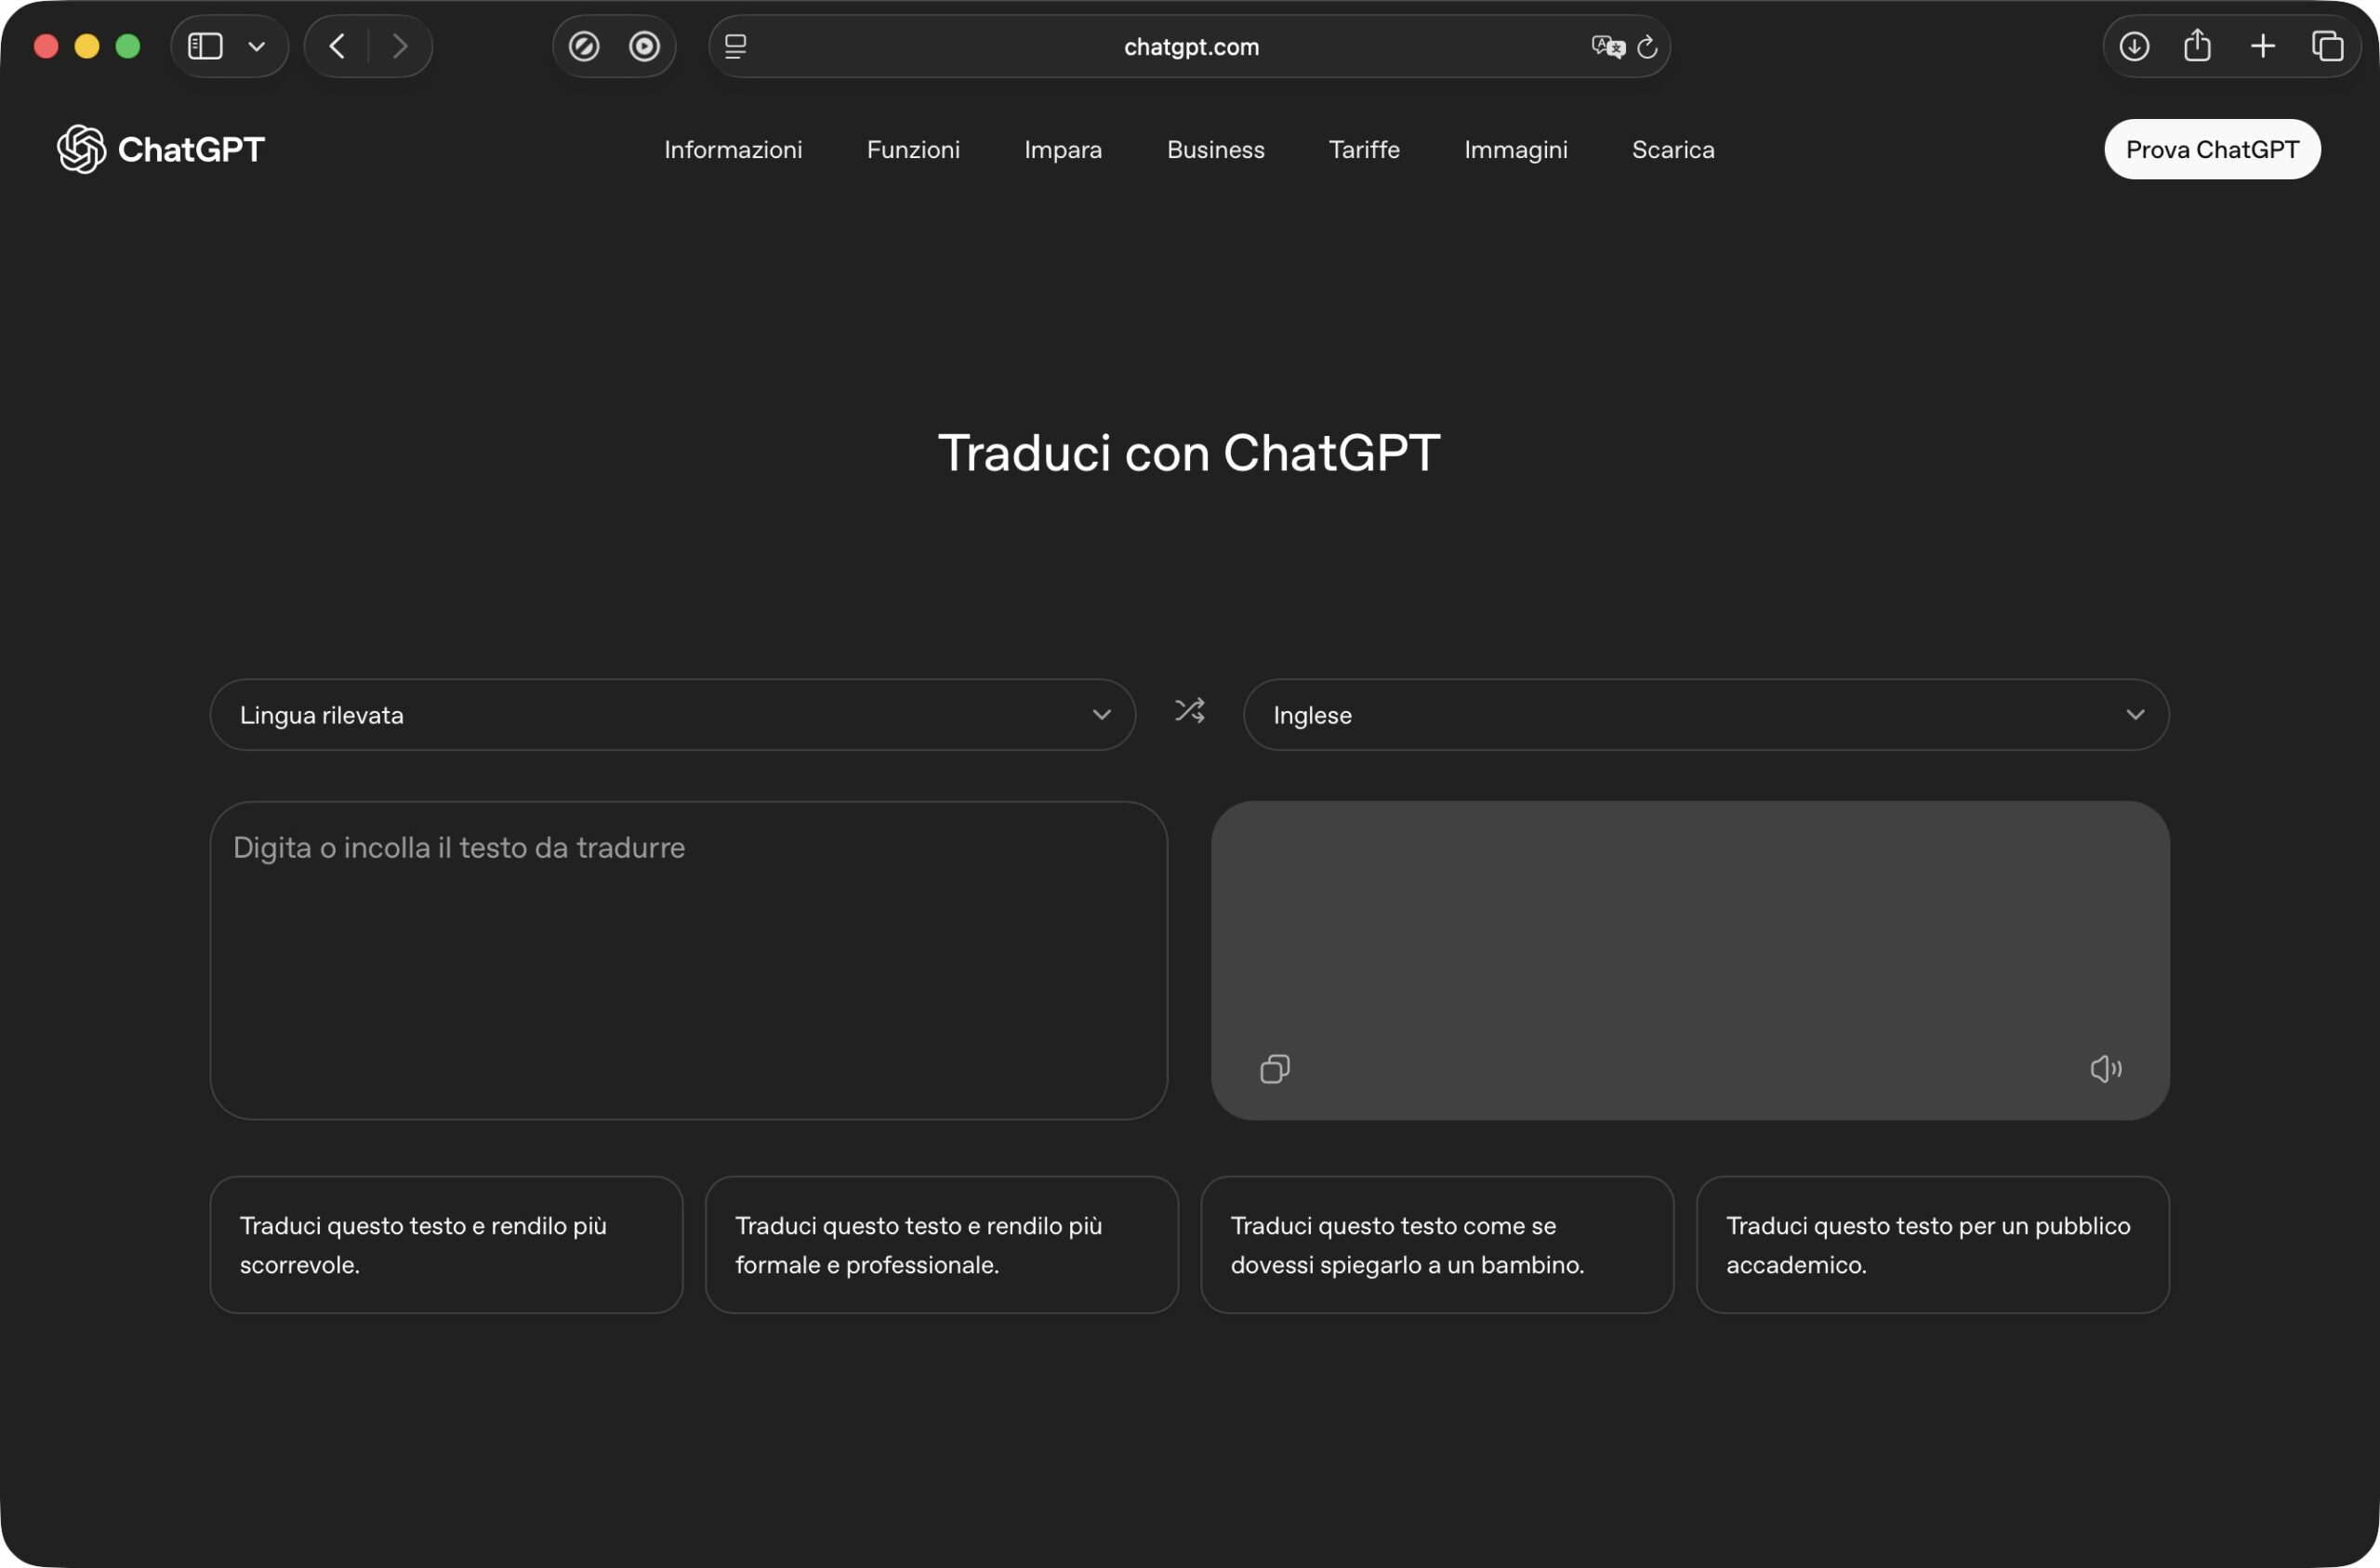This screenshot has height=1568, width=2380.
Task: Copy the translated text with copy icon
Action: pos(1275,1069)
